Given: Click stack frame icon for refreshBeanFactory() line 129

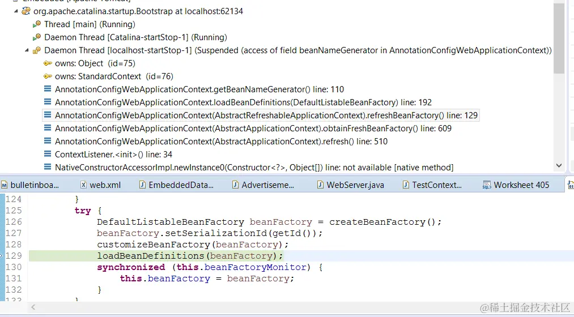Looking at the screenshot, I should pos(48,115).
